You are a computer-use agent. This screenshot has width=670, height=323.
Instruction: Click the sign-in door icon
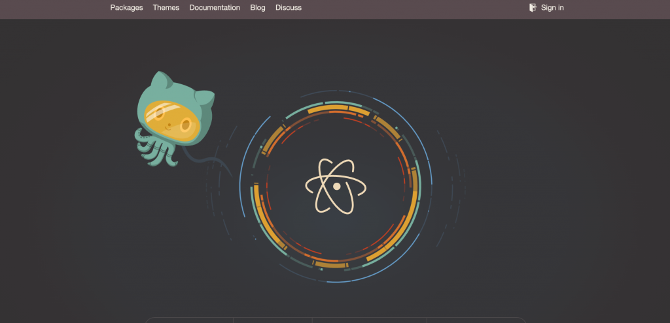(533, 8)
